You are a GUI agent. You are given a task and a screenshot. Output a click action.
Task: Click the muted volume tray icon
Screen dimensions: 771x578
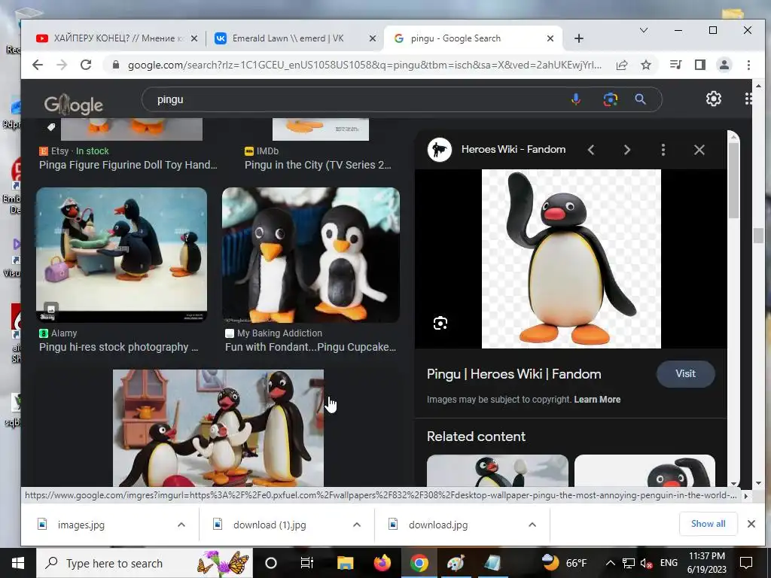[x=647, y=563]
